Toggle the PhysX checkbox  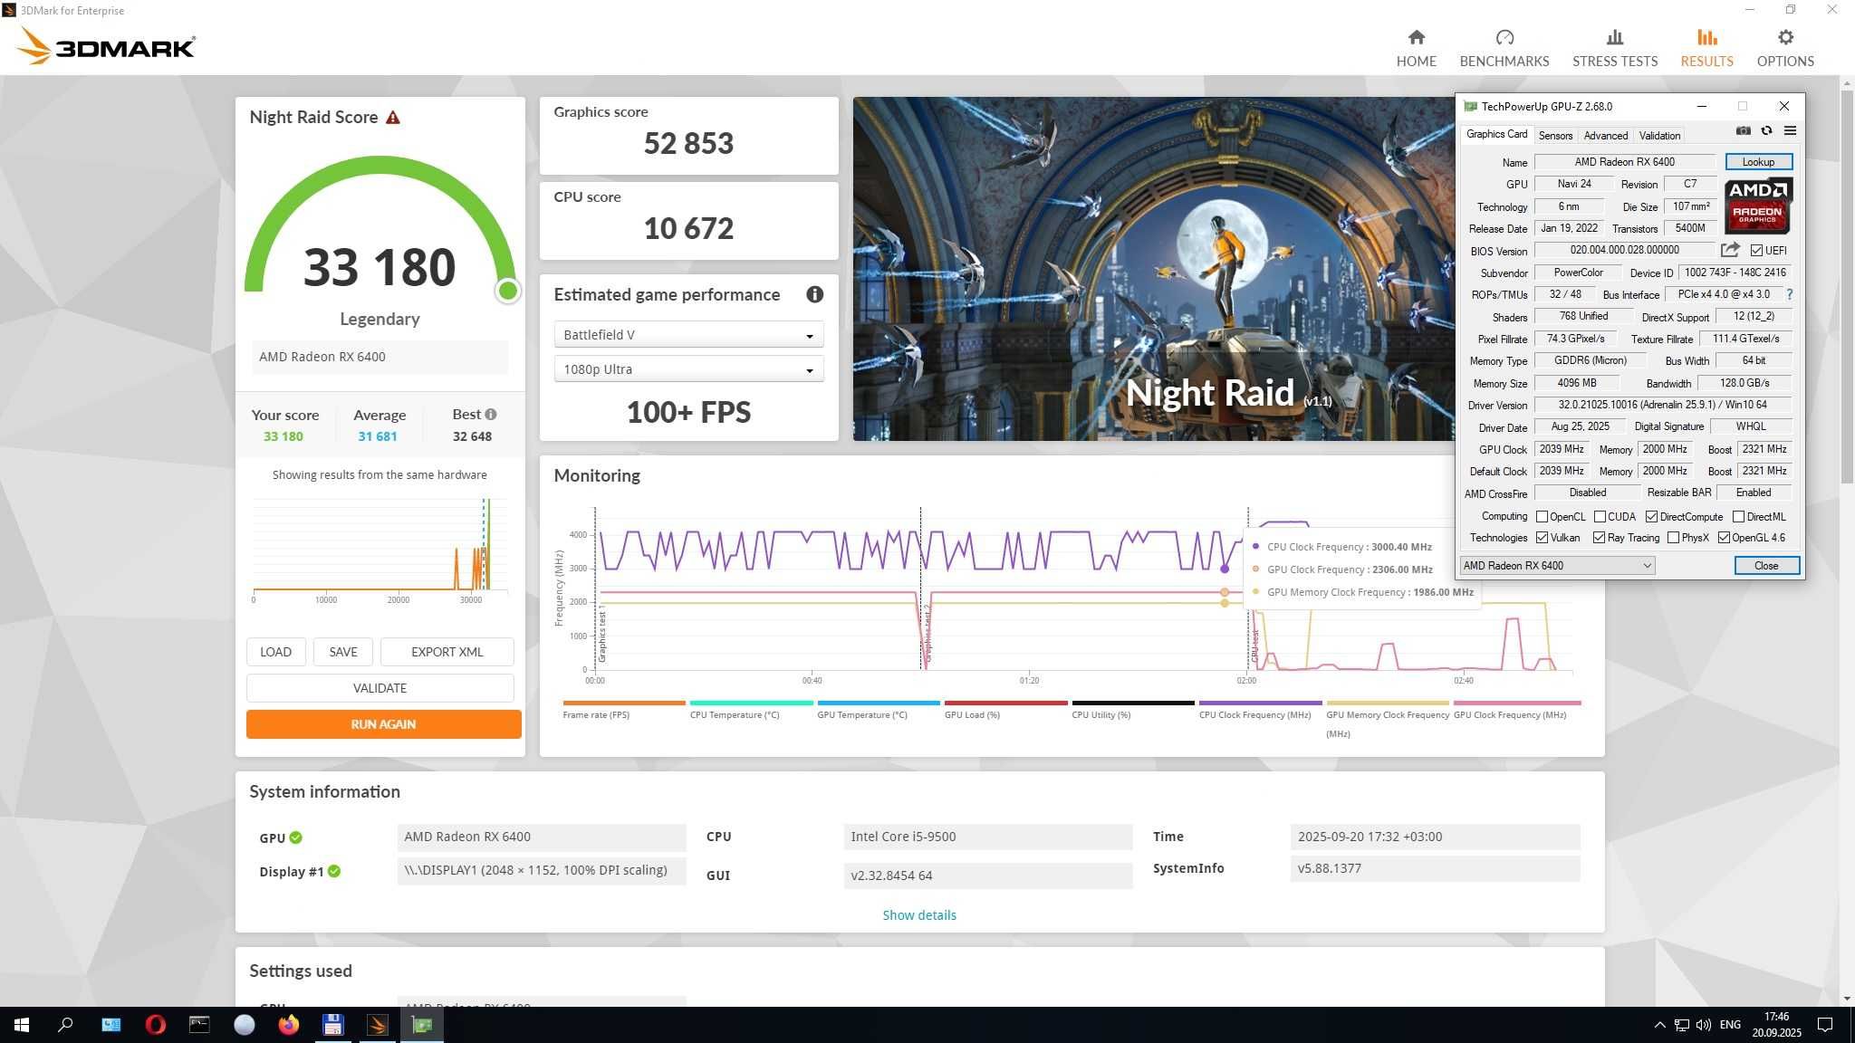(x=1673, y=538)
